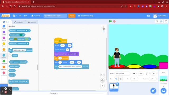Stop the screen recording

click(6, 92)
